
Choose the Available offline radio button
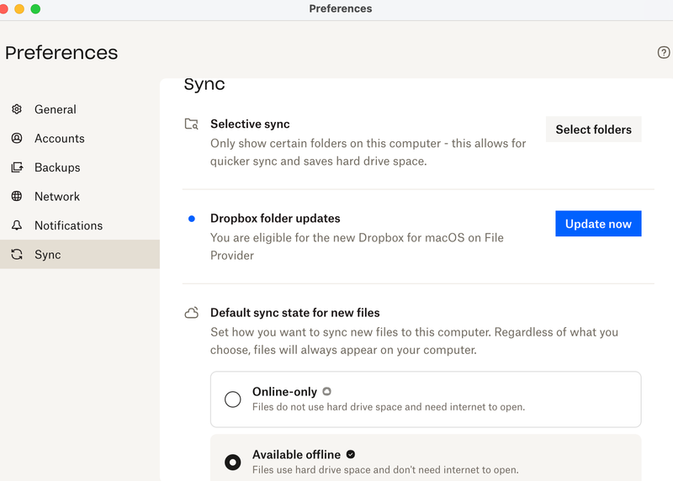coord(233,462)
